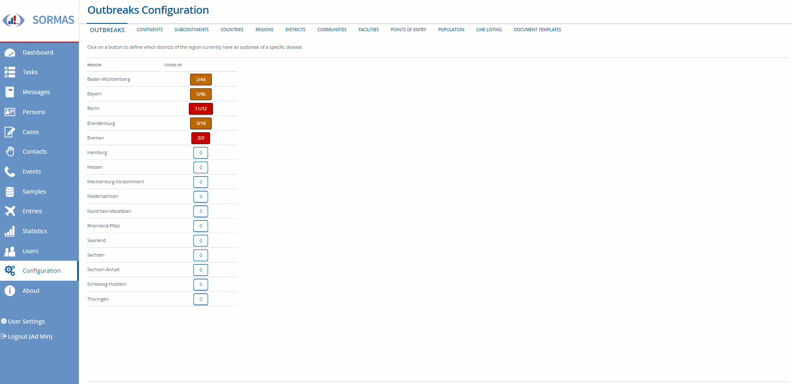Select Logout (Ad Min) link
The image size is (792, 384).
30,337
